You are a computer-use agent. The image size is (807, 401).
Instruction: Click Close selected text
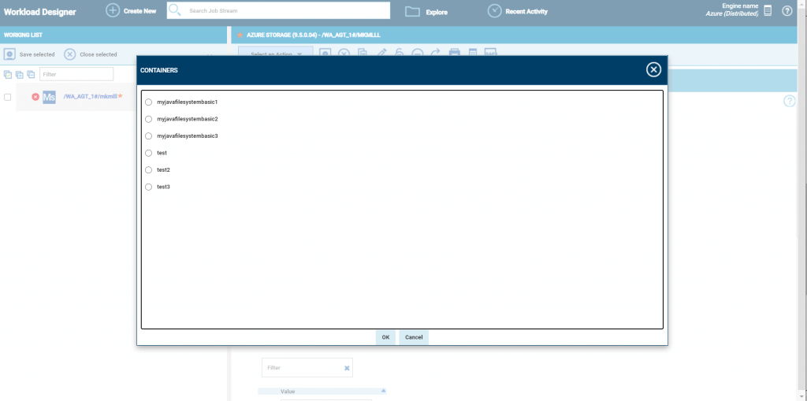pyautogui.click(x=99, y=54)
